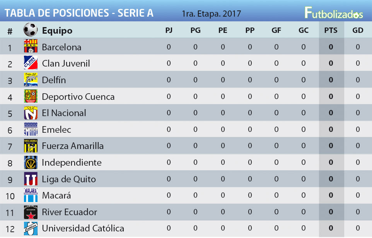Screen dimensions: 372x238
Task: Select the Emelec team logo
Action: click(31, 129)
